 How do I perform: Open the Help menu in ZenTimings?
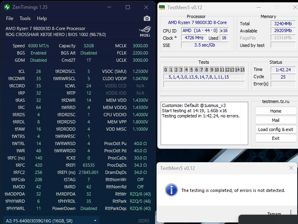(42, 18)
